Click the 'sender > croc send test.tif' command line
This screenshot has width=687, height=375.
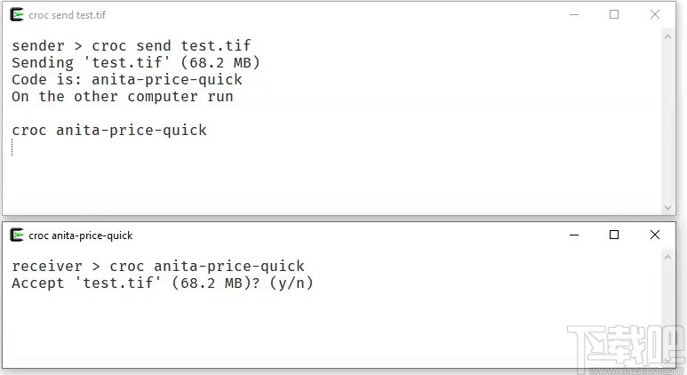coord(138,46)
